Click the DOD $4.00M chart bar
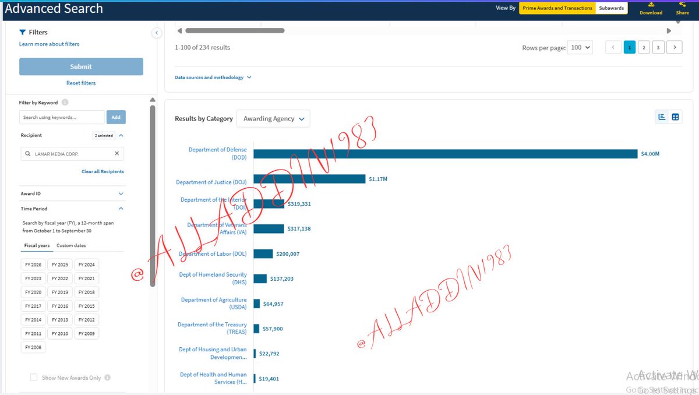Image resolution: width=699 pixels, height=395 pixels. tap(446, 154)
